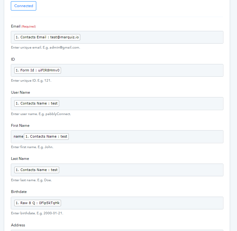
Task: Click the 'name' text in First Name field
Action: tap(18, 136)
